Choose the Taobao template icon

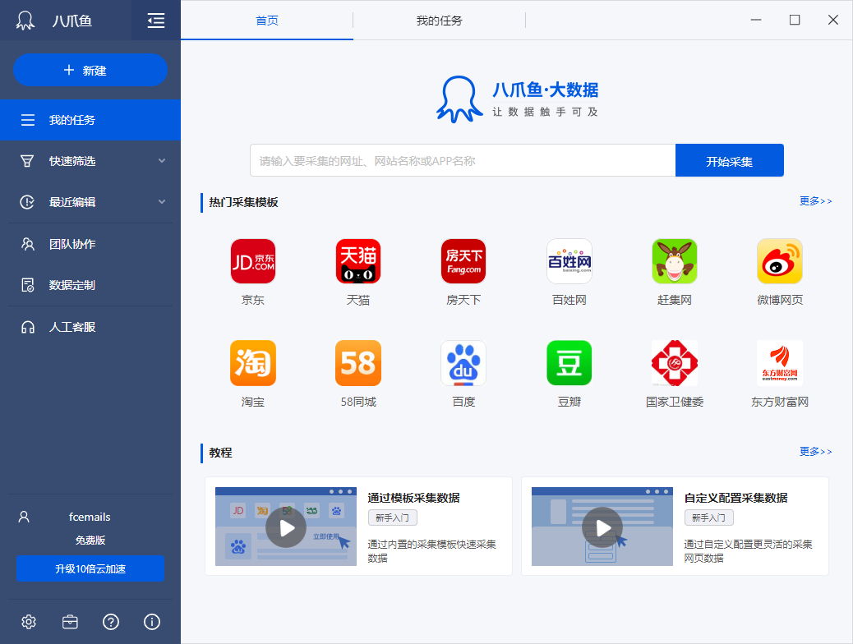tap(252, 363)
